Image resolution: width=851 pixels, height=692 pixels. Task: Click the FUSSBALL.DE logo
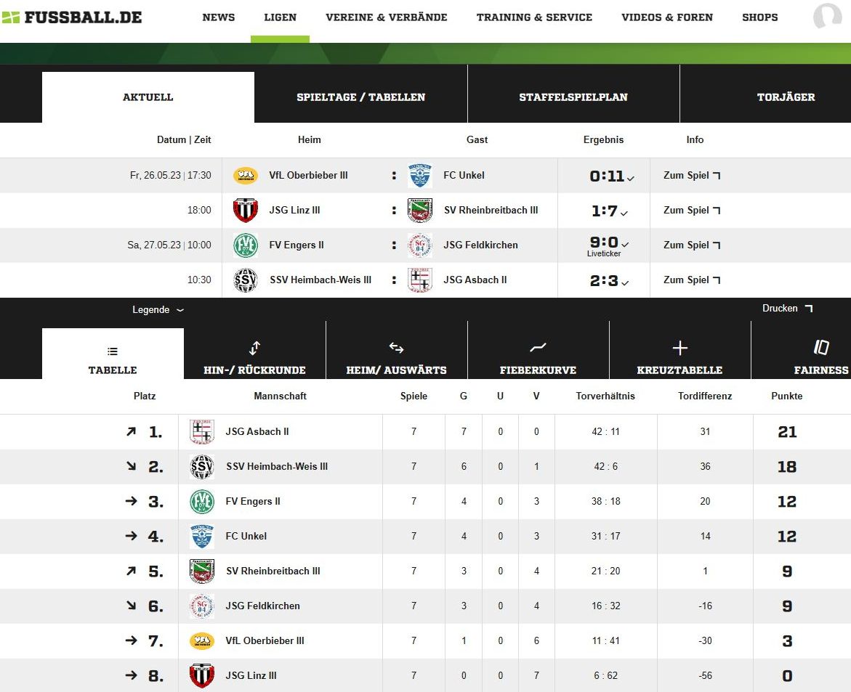[71, 17]
